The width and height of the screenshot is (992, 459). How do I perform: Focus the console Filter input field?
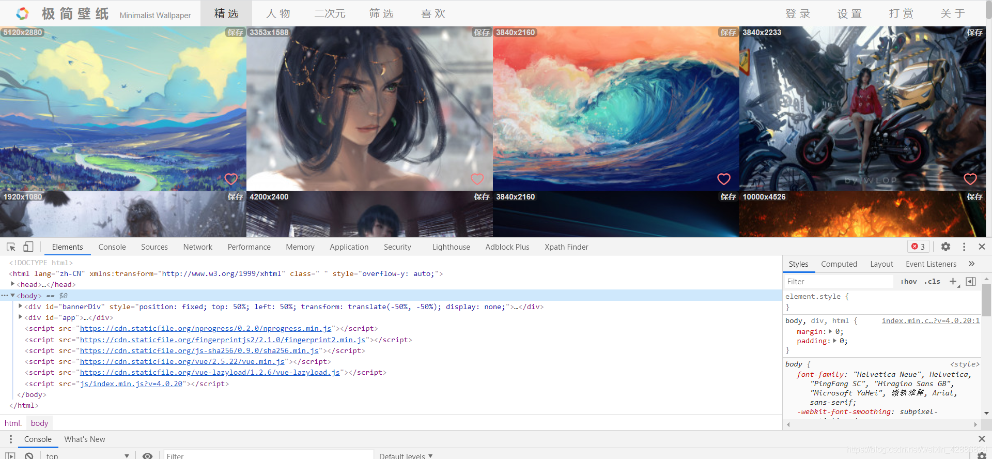pyautogui.click(x=269, y=455)
